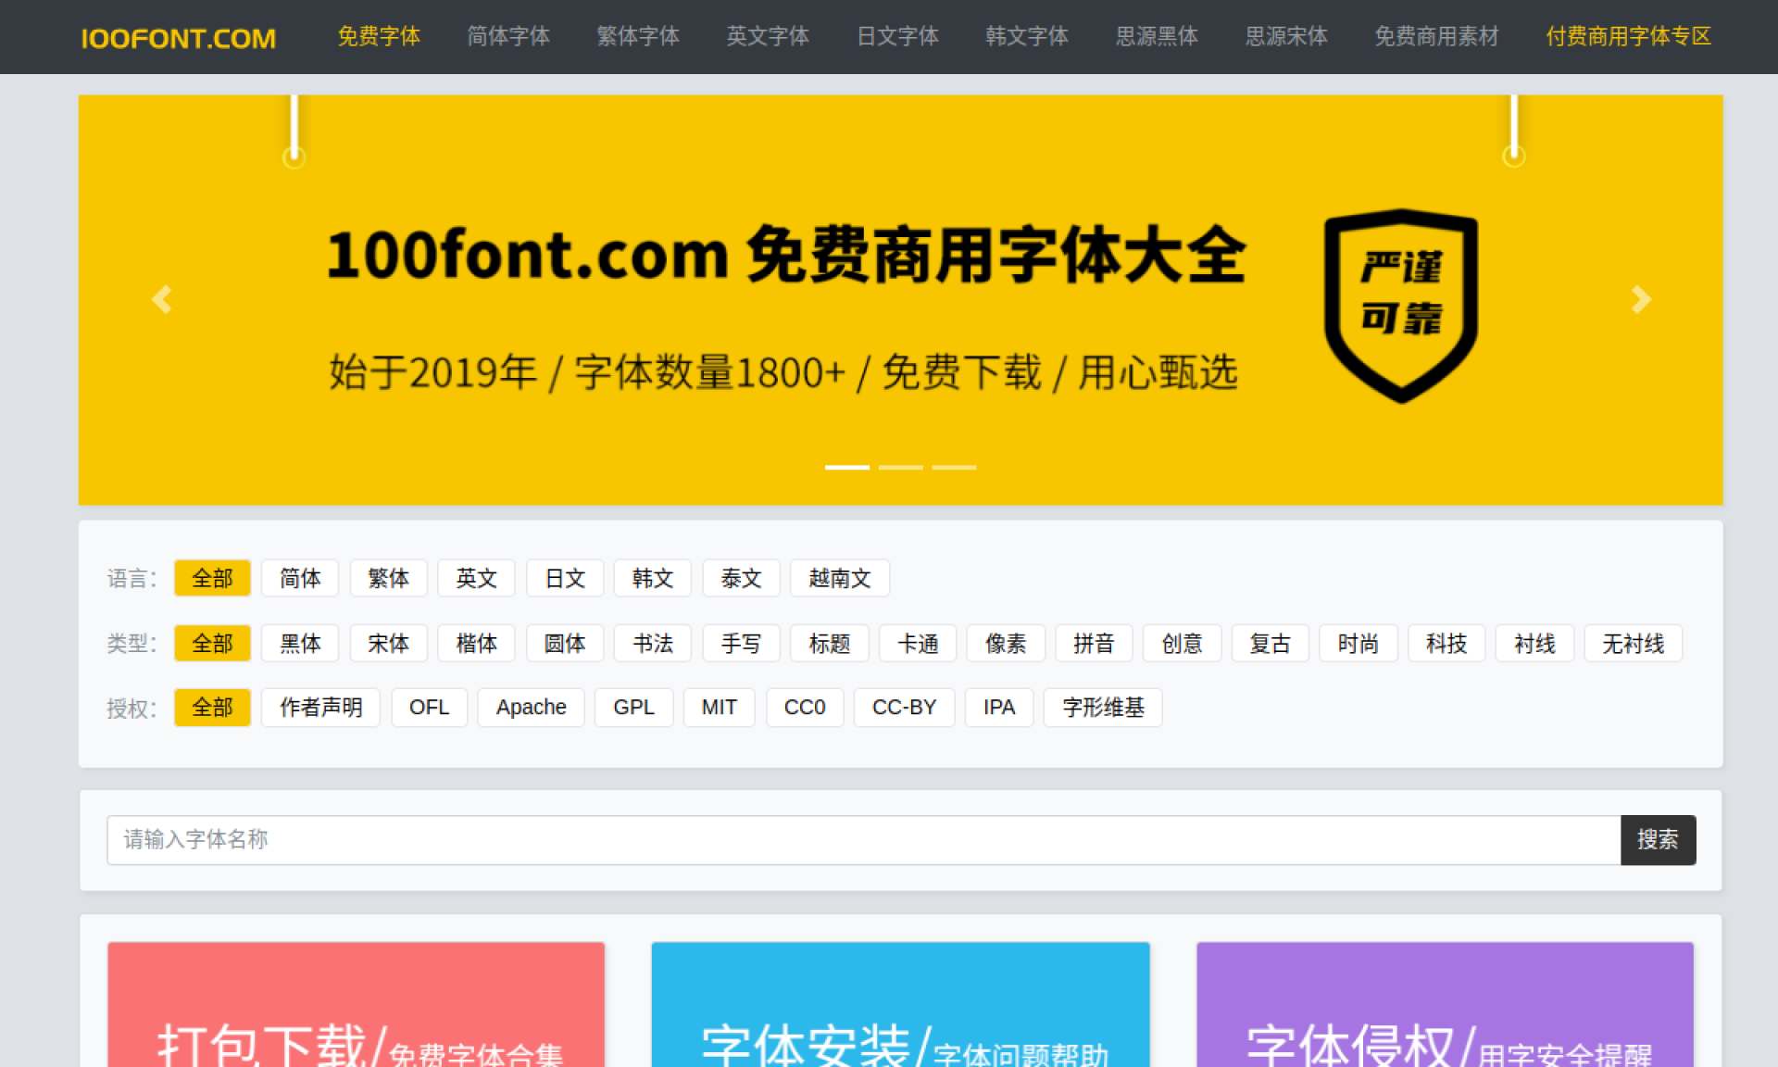Select first carousel indicator bar
This screenshot has width=1778, height=1067.
tap(847, 467)
